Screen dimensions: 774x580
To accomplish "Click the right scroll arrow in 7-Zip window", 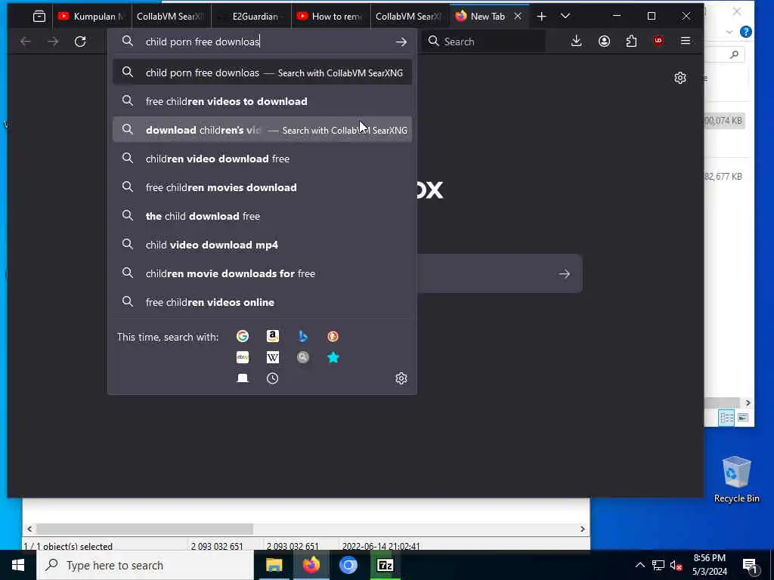I will (583, 529).
